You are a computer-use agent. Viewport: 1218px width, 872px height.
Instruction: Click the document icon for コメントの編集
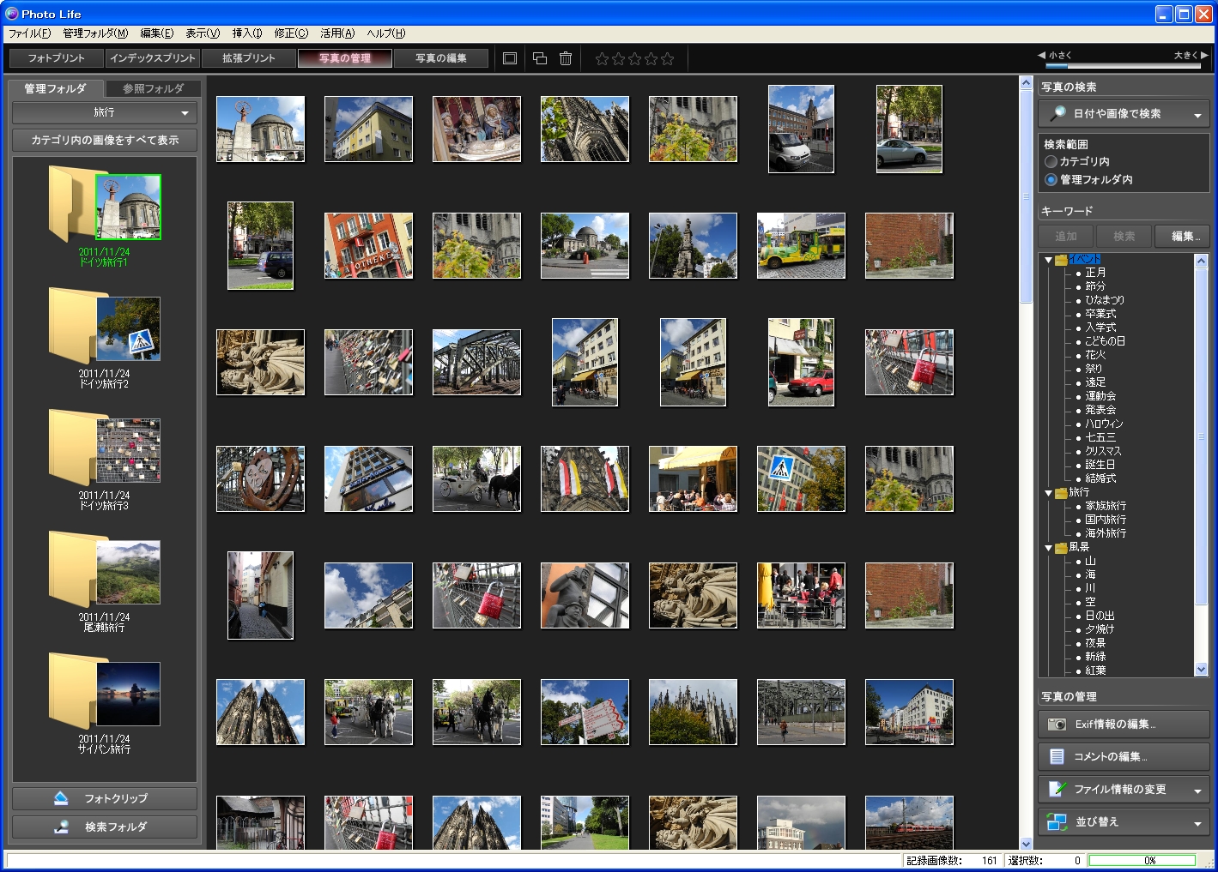pos(1057,756)
